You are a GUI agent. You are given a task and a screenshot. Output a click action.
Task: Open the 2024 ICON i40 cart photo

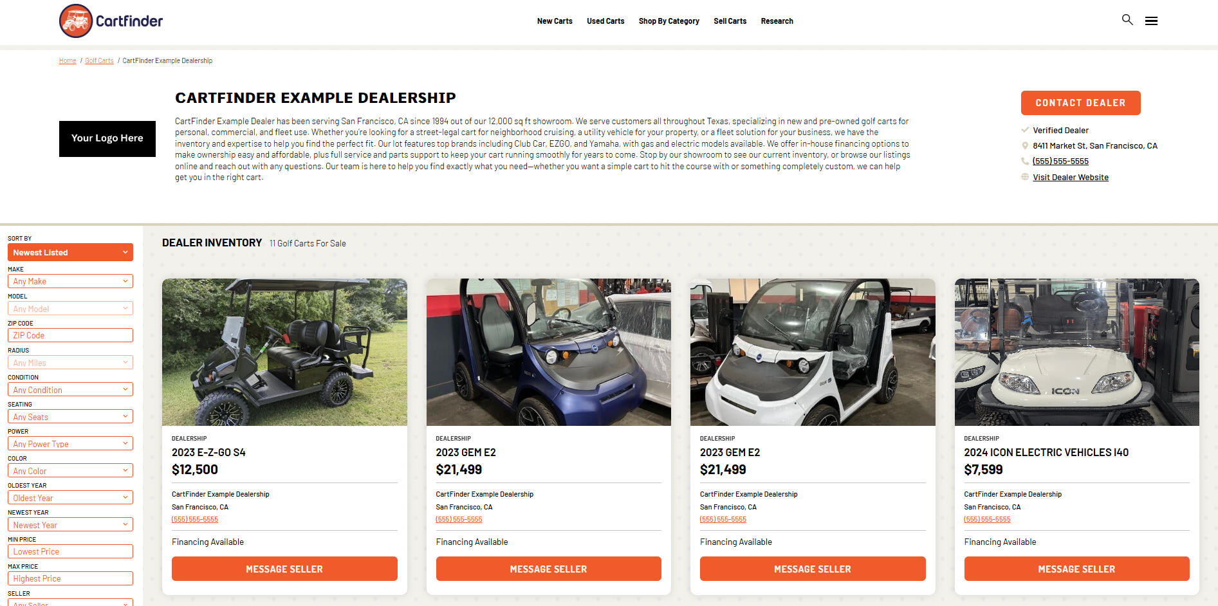(1076, 352)
